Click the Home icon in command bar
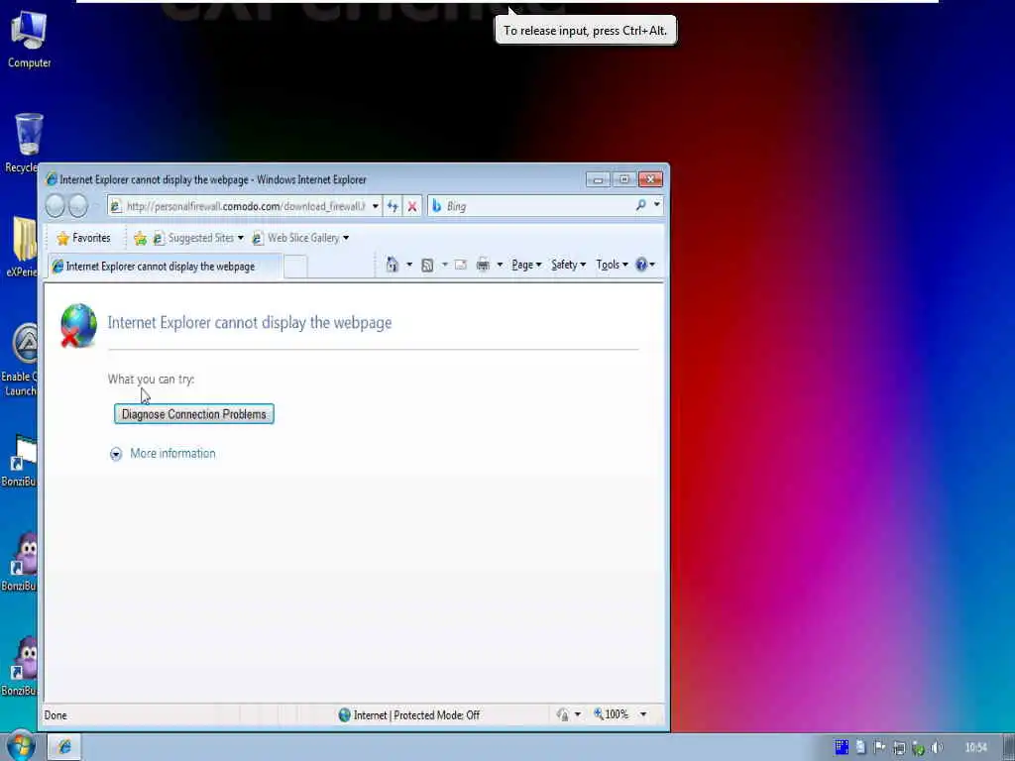The height and width of the screenshot is (761, 1015). (x=392, y=265)
